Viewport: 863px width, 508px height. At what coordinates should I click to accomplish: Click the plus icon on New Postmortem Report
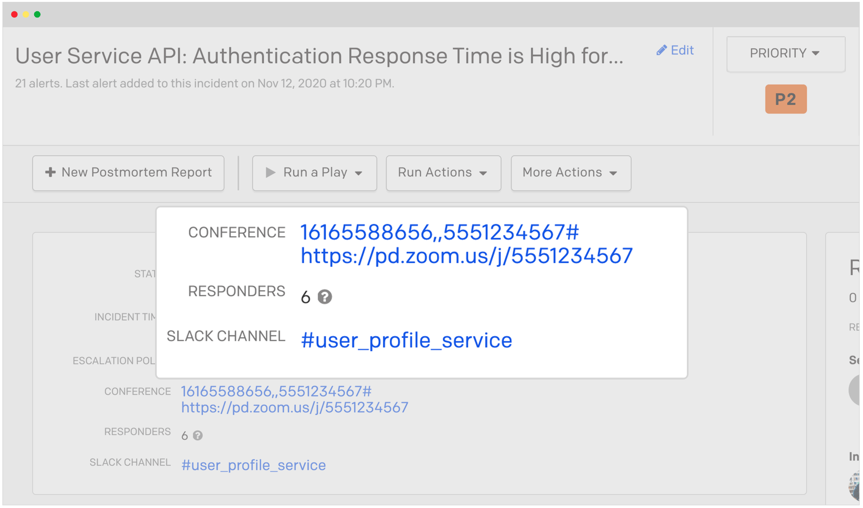coord(49,172)
